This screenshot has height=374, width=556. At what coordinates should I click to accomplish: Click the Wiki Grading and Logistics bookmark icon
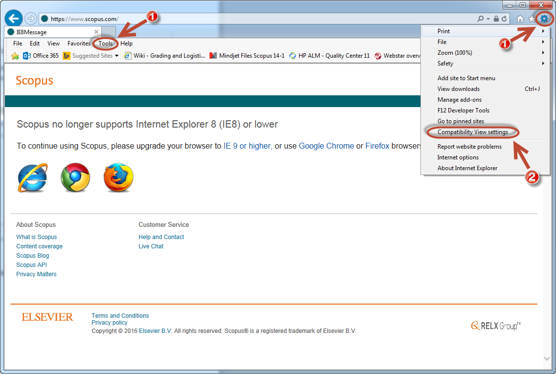tap(128, 56)
